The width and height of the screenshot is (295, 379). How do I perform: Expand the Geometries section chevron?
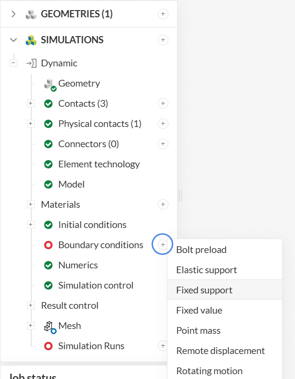(x=13, y=14)
